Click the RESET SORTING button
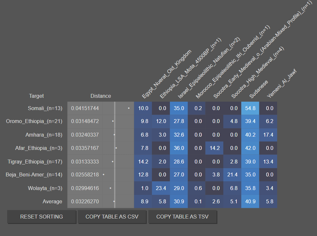The width and height of the screenshot is (317, 236). click(x=41, y=217)
